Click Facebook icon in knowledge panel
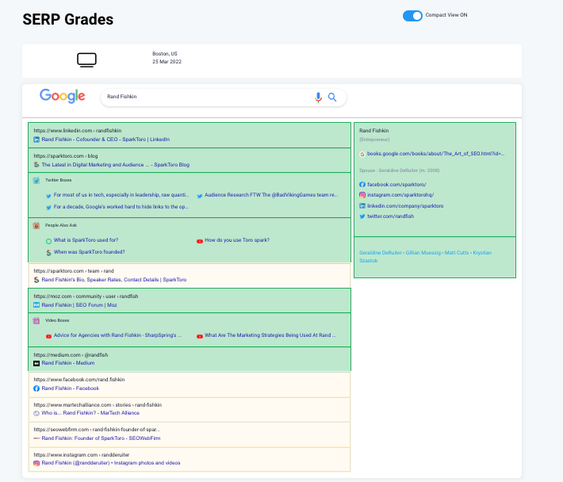Image resolution: width=563 pixels, height=482 pixels. [x=362, y=185]
